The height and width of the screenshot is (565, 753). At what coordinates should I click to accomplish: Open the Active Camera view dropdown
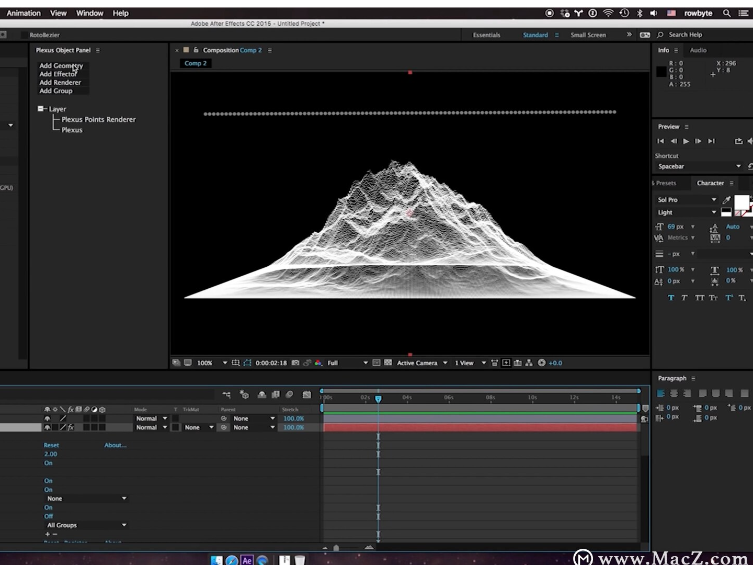(421, 363)
